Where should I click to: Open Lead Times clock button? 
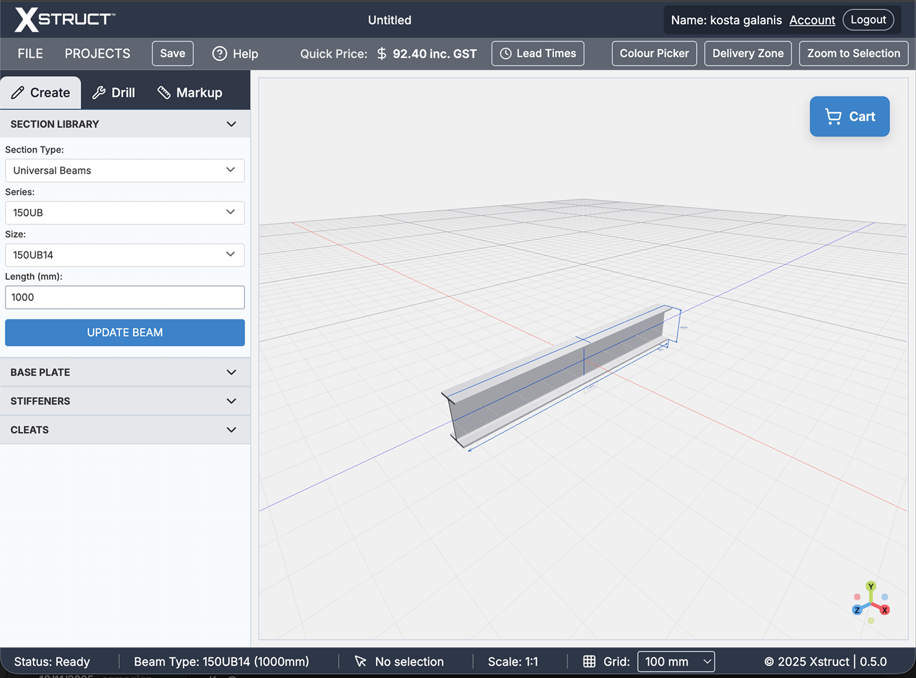(x=538, y=54)
